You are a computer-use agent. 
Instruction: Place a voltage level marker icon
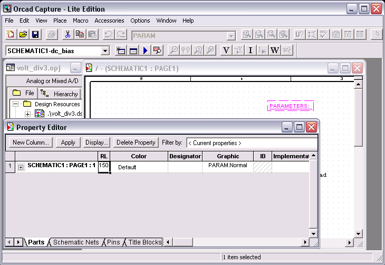click(x=174, y=50)
